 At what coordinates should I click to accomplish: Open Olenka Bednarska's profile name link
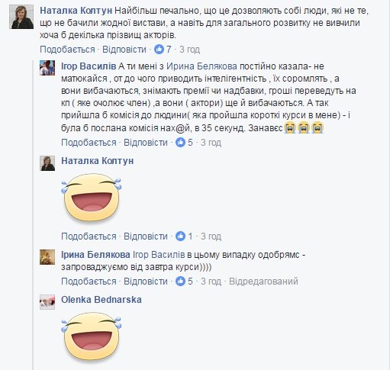(102, 300)
